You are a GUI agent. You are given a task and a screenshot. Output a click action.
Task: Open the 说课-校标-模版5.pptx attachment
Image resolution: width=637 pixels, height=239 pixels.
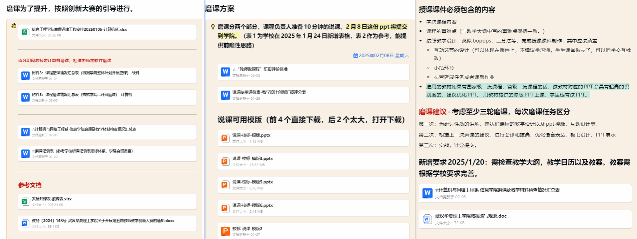pyautogui.click(x=252, y=182)
